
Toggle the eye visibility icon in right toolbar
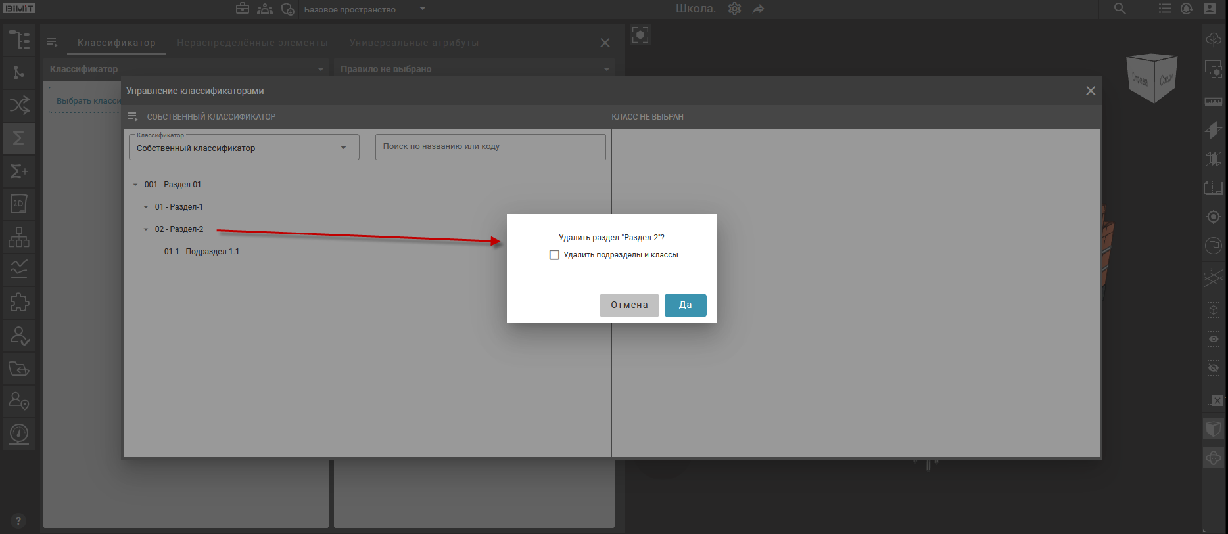(x=1214, y=339)
